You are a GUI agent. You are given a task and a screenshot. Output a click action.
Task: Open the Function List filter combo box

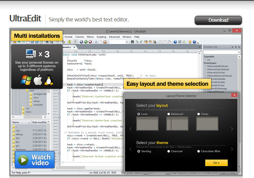point(222,52)
